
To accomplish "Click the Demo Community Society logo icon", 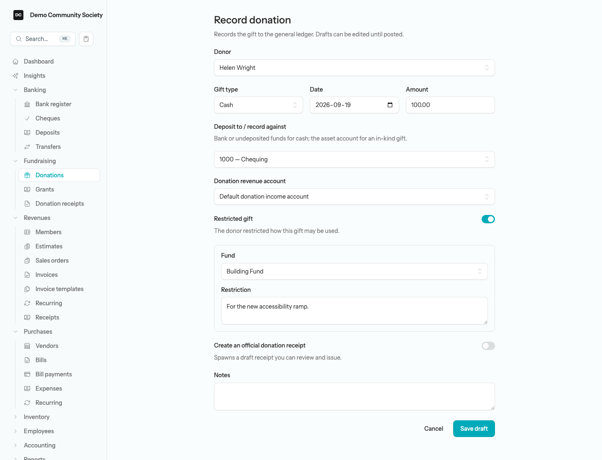I will pyautogui.click(x=18, y=15).
